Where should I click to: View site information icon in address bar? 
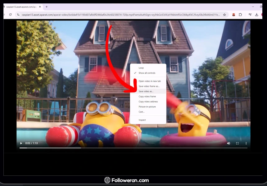click(x=18, y=15)
